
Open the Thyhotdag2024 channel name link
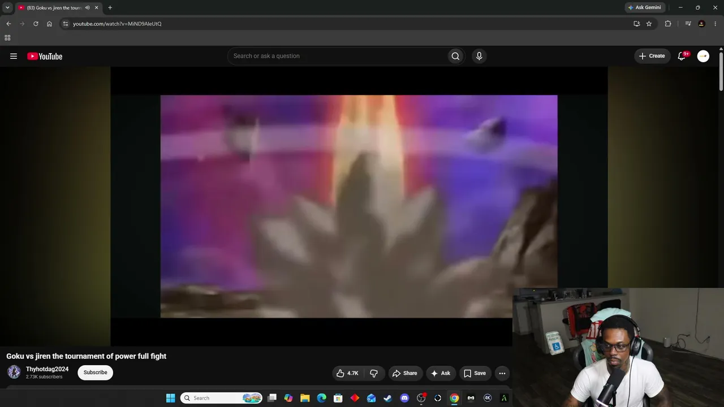pyautogui.click(x=47, y=369)
